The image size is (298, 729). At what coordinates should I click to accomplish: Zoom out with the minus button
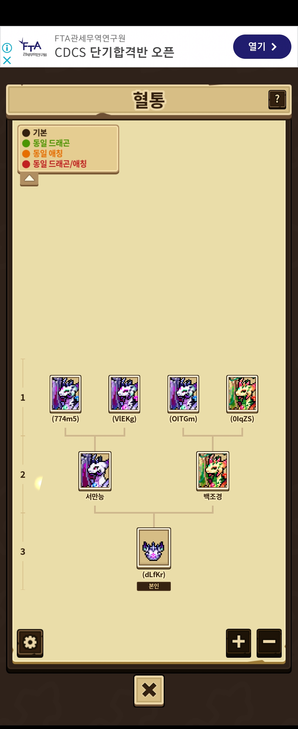pyautogui.click(x=269, y=643)
